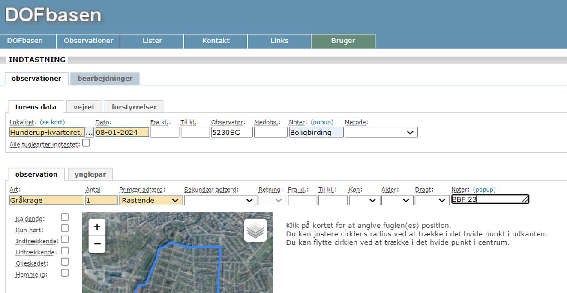This screenshot has width=567, height=293.
Task: Click the Medobs. input field
Action: [x=270, y=132]
